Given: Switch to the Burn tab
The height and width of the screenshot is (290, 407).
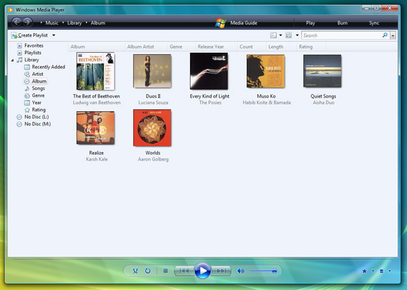Looking at the screenshot, I should click(x=342, y=22).
